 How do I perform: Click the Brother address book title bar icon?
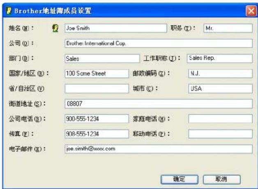pyautogui.click(x=9, y=11)
